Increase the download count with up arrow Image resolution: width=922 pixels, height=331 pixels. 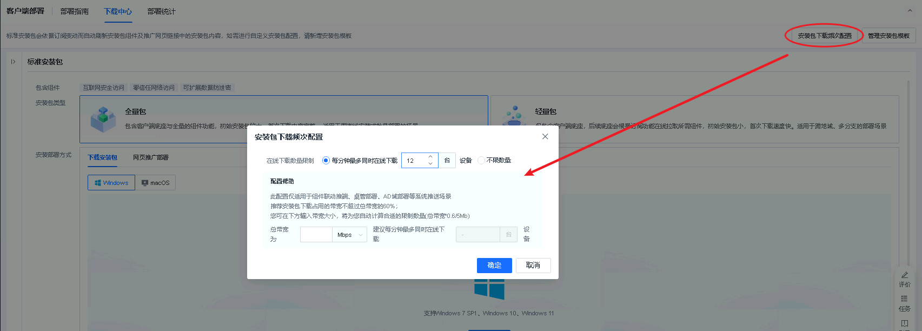pyautogui.click(x=430, y=157)
